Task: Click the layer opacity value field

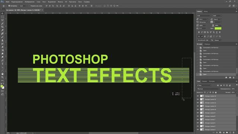Action: [x=233, y=89]
